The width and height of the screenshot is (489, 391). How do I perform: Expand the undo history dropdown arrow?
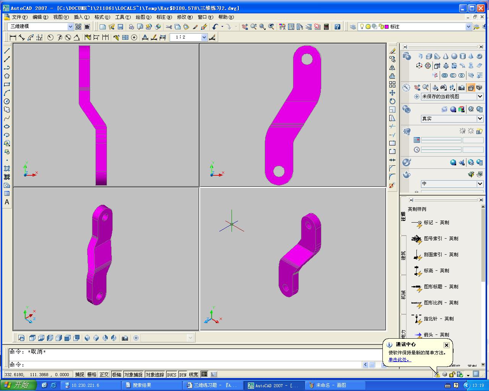(222, 27)
